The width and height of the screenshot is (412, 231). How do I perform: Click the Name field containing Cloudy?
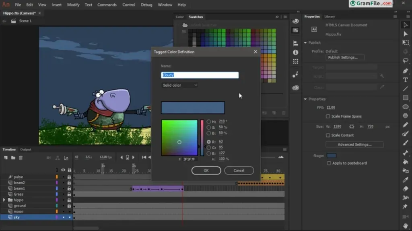pyautogui.click(x=200, y=75)
